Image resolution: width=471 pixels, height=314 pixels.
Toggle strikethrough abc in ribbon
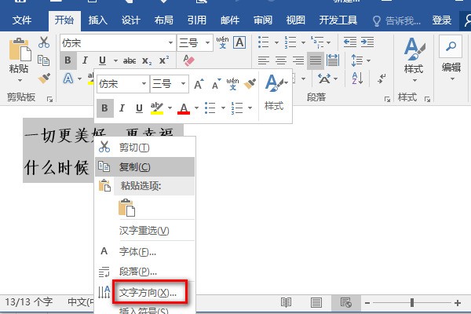130,60
